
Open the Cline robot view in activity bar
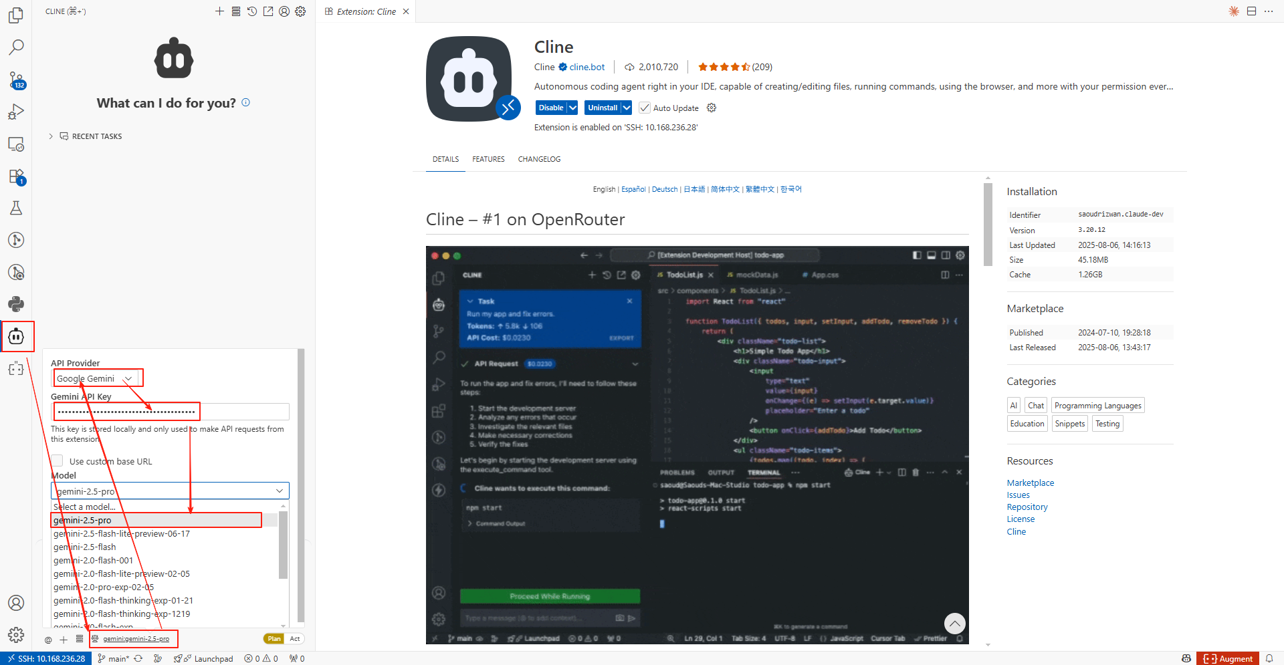click(16, 336)
